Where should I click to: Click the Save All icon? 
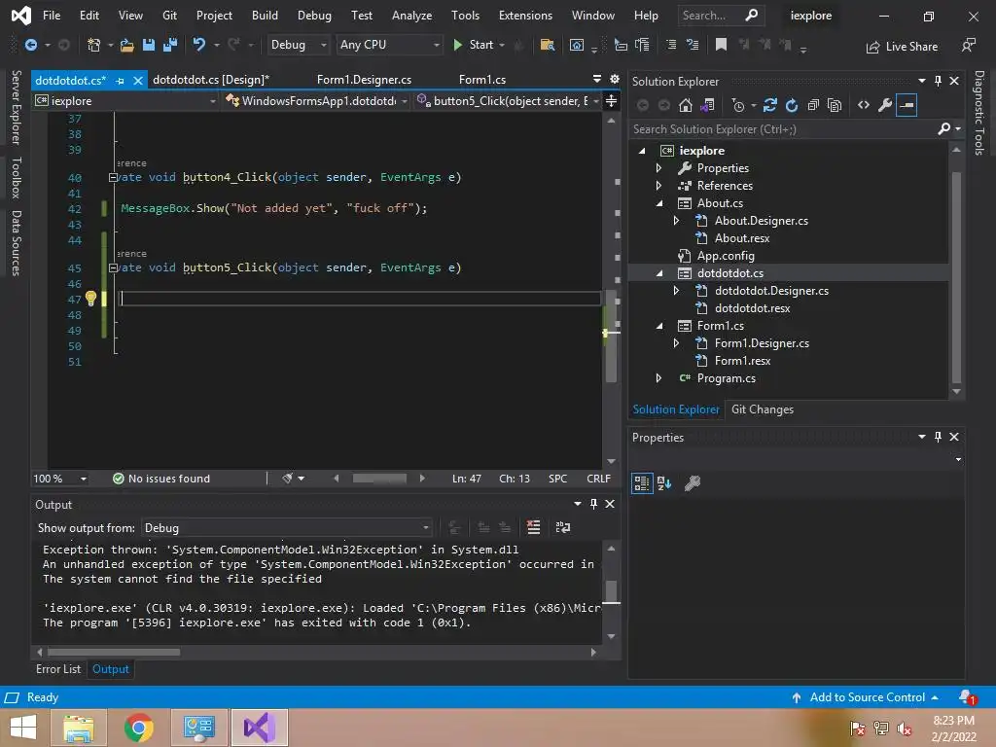click(x=170, y=45)
